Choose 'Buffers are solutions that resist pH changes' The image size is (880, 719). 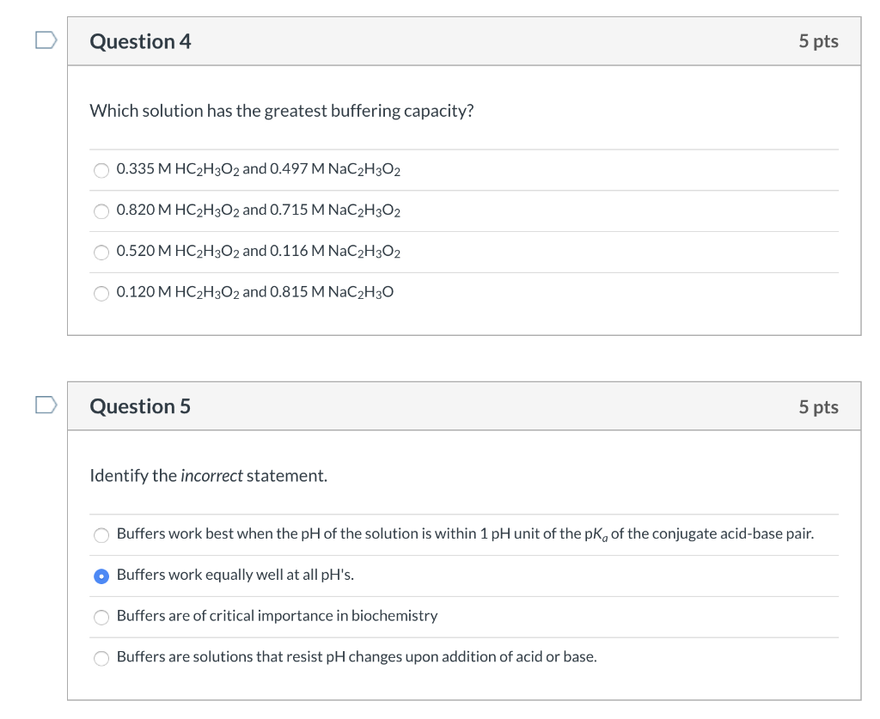[101, 658]
